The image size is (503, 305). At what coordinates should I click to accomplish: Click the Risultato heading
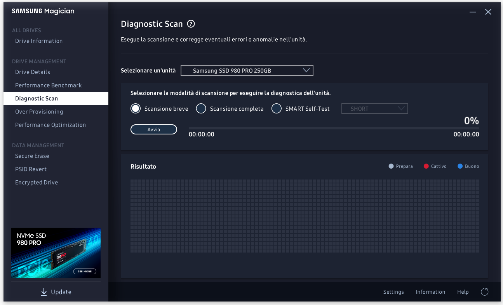(x=143, y=166)
